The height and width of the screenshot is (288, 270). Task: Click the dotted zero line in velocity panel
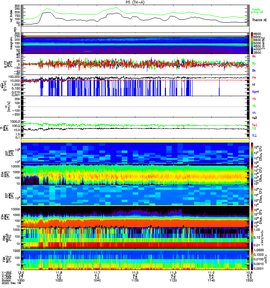click(x=135, y=107)
